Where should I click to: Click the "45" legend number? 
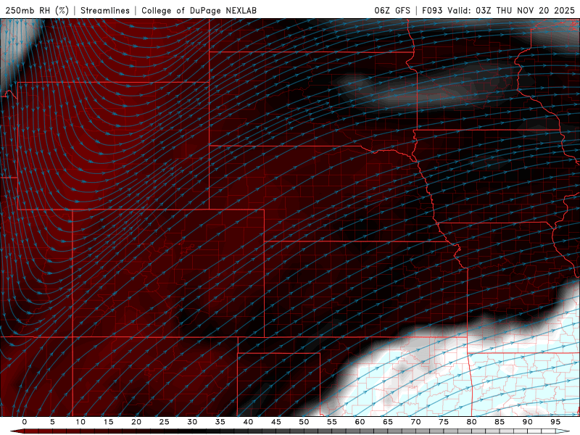(x=276, y=422)
